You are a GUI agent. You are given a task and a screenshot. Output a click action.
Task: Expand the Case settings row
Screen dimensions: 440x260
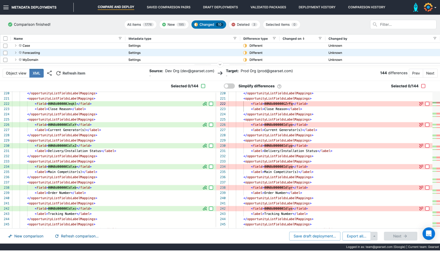point(16,46)
